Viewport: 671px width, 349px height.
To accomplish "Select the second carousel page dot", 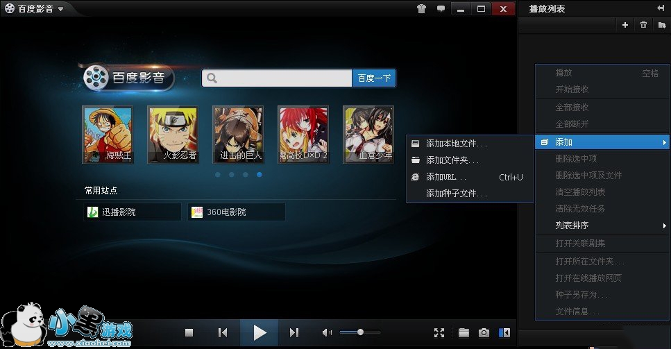I will (232, 175).
